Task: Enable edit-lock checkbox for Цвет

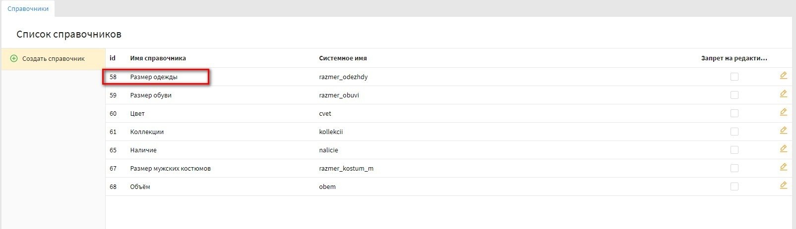Action: 734,113
